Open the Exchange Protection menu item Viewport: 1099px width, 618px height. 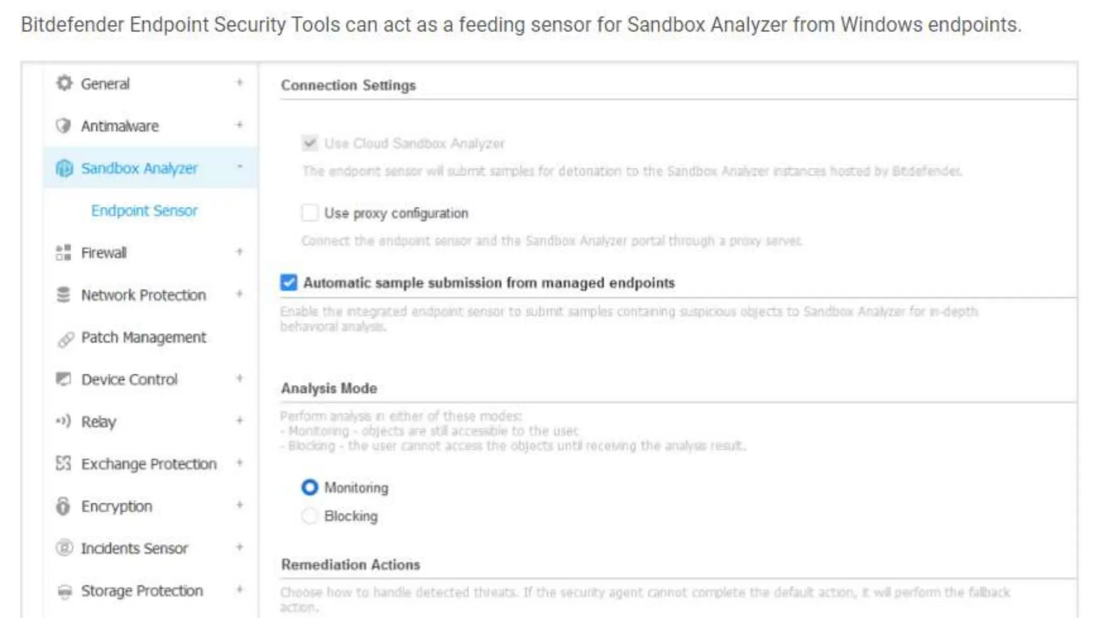pyautogui.click(x=149, y=464)
